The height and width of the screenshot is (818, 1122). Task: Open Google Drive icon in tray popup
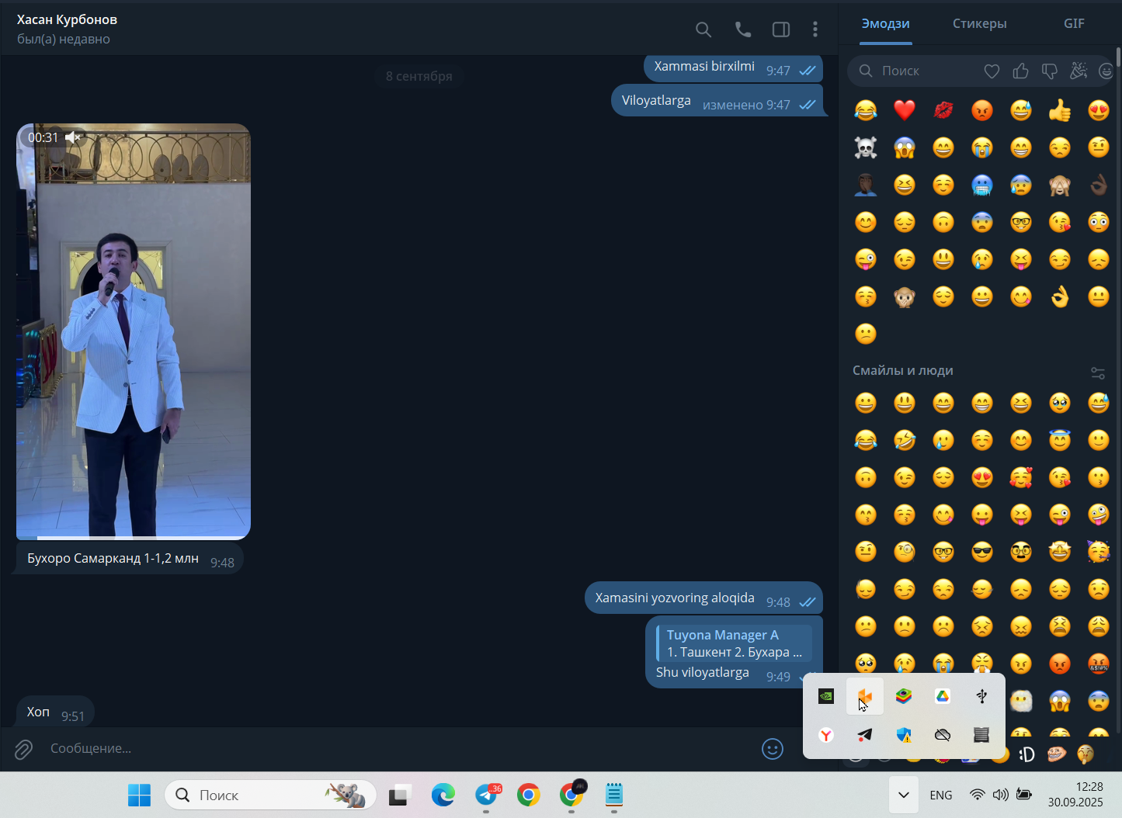[x=943, y=696]
